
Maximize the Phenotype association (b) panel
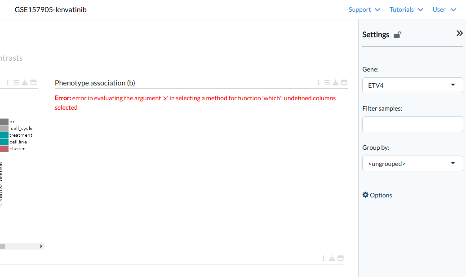(344, 82)
